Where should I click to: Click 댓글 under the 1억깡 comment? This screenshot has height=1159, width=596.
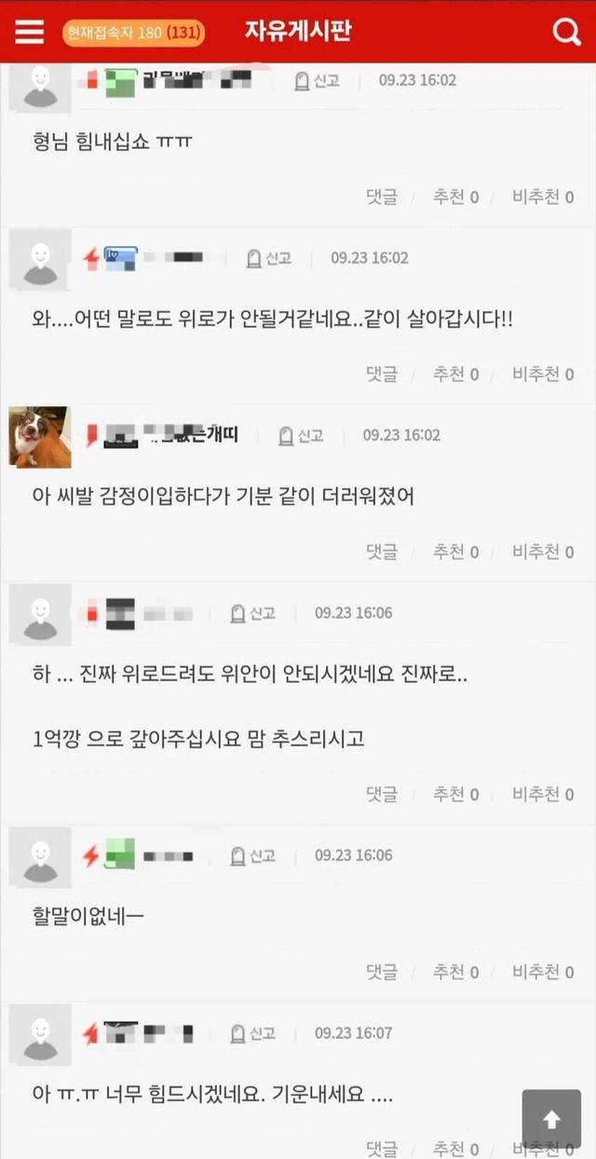tap(382, 794)
